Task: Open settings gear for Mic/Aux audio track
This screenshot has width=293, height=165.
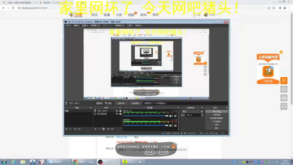Action: point(175,116)
